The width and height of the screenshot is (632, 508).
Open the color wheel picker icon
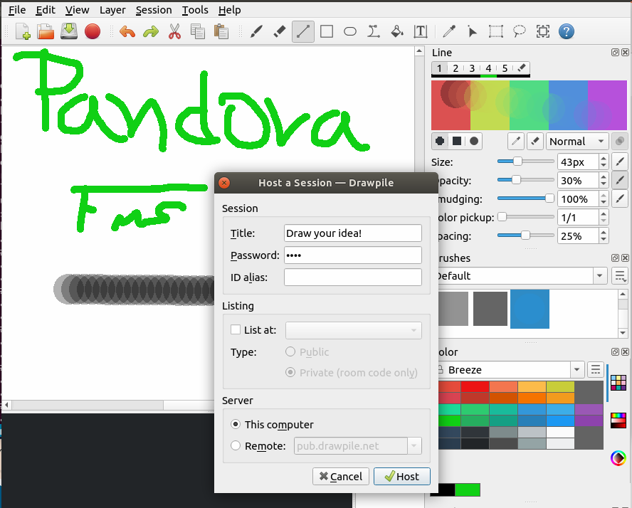pos(618,458)
